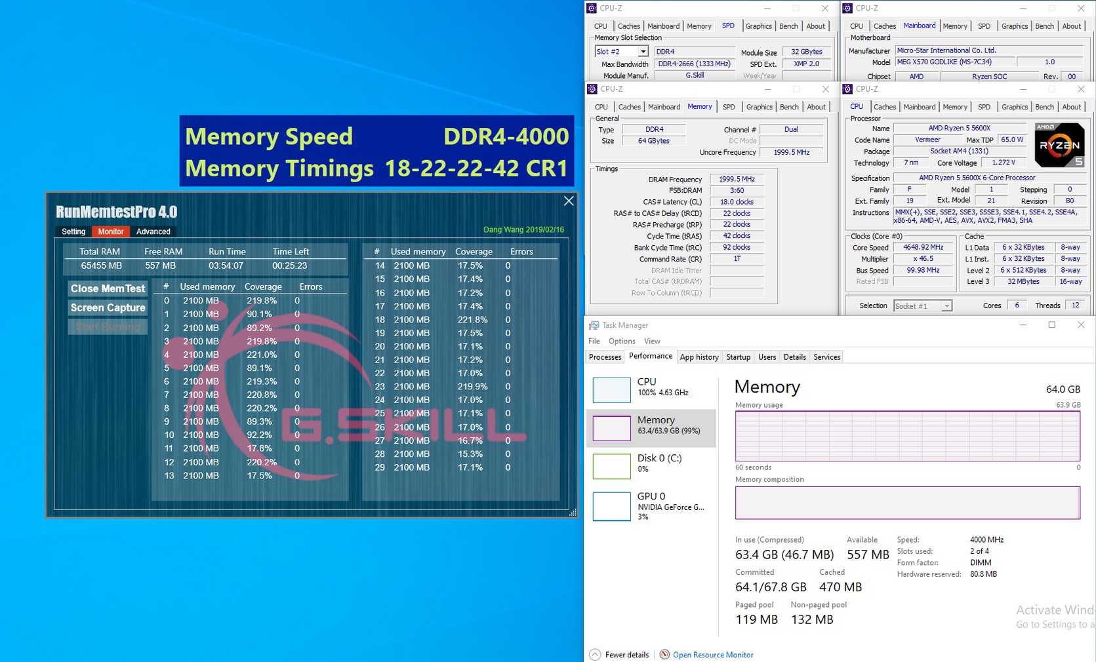Click processor name AMD Ryzen 5 5600X

(x=959, y=128)
